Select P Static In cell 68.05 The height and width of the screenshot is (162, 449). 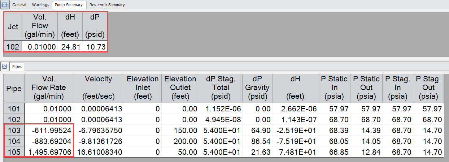pos(335,141)
